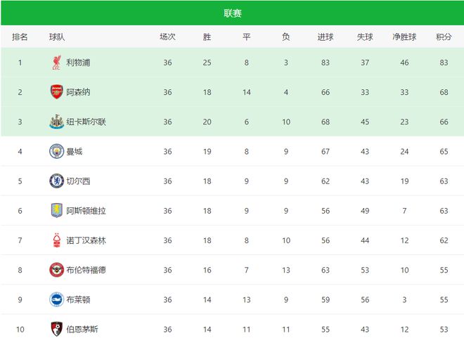Click the 排名 column header
Viewport: 464px width, 338px height.
coord(20,37)
